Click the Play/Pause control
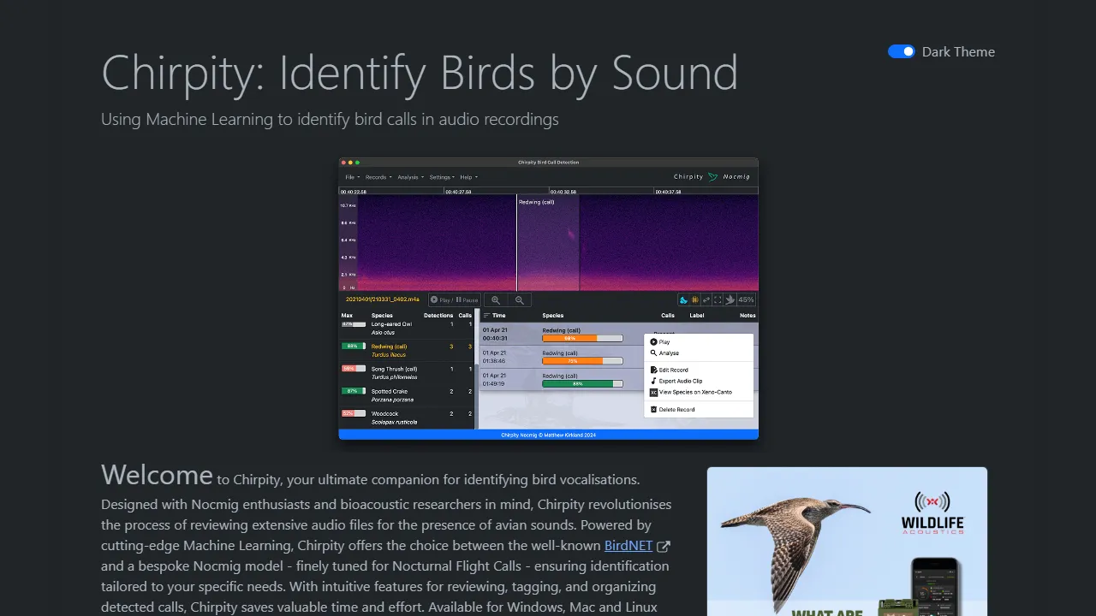1096x616 pixels. click(454, 299)
